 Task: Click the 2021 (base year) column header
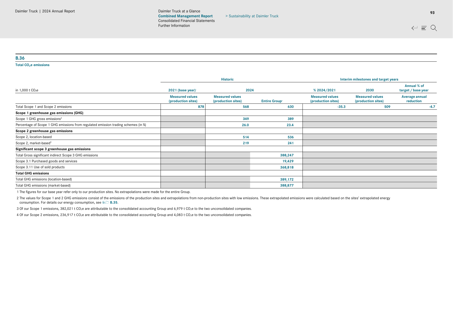(x=182, y=90)
